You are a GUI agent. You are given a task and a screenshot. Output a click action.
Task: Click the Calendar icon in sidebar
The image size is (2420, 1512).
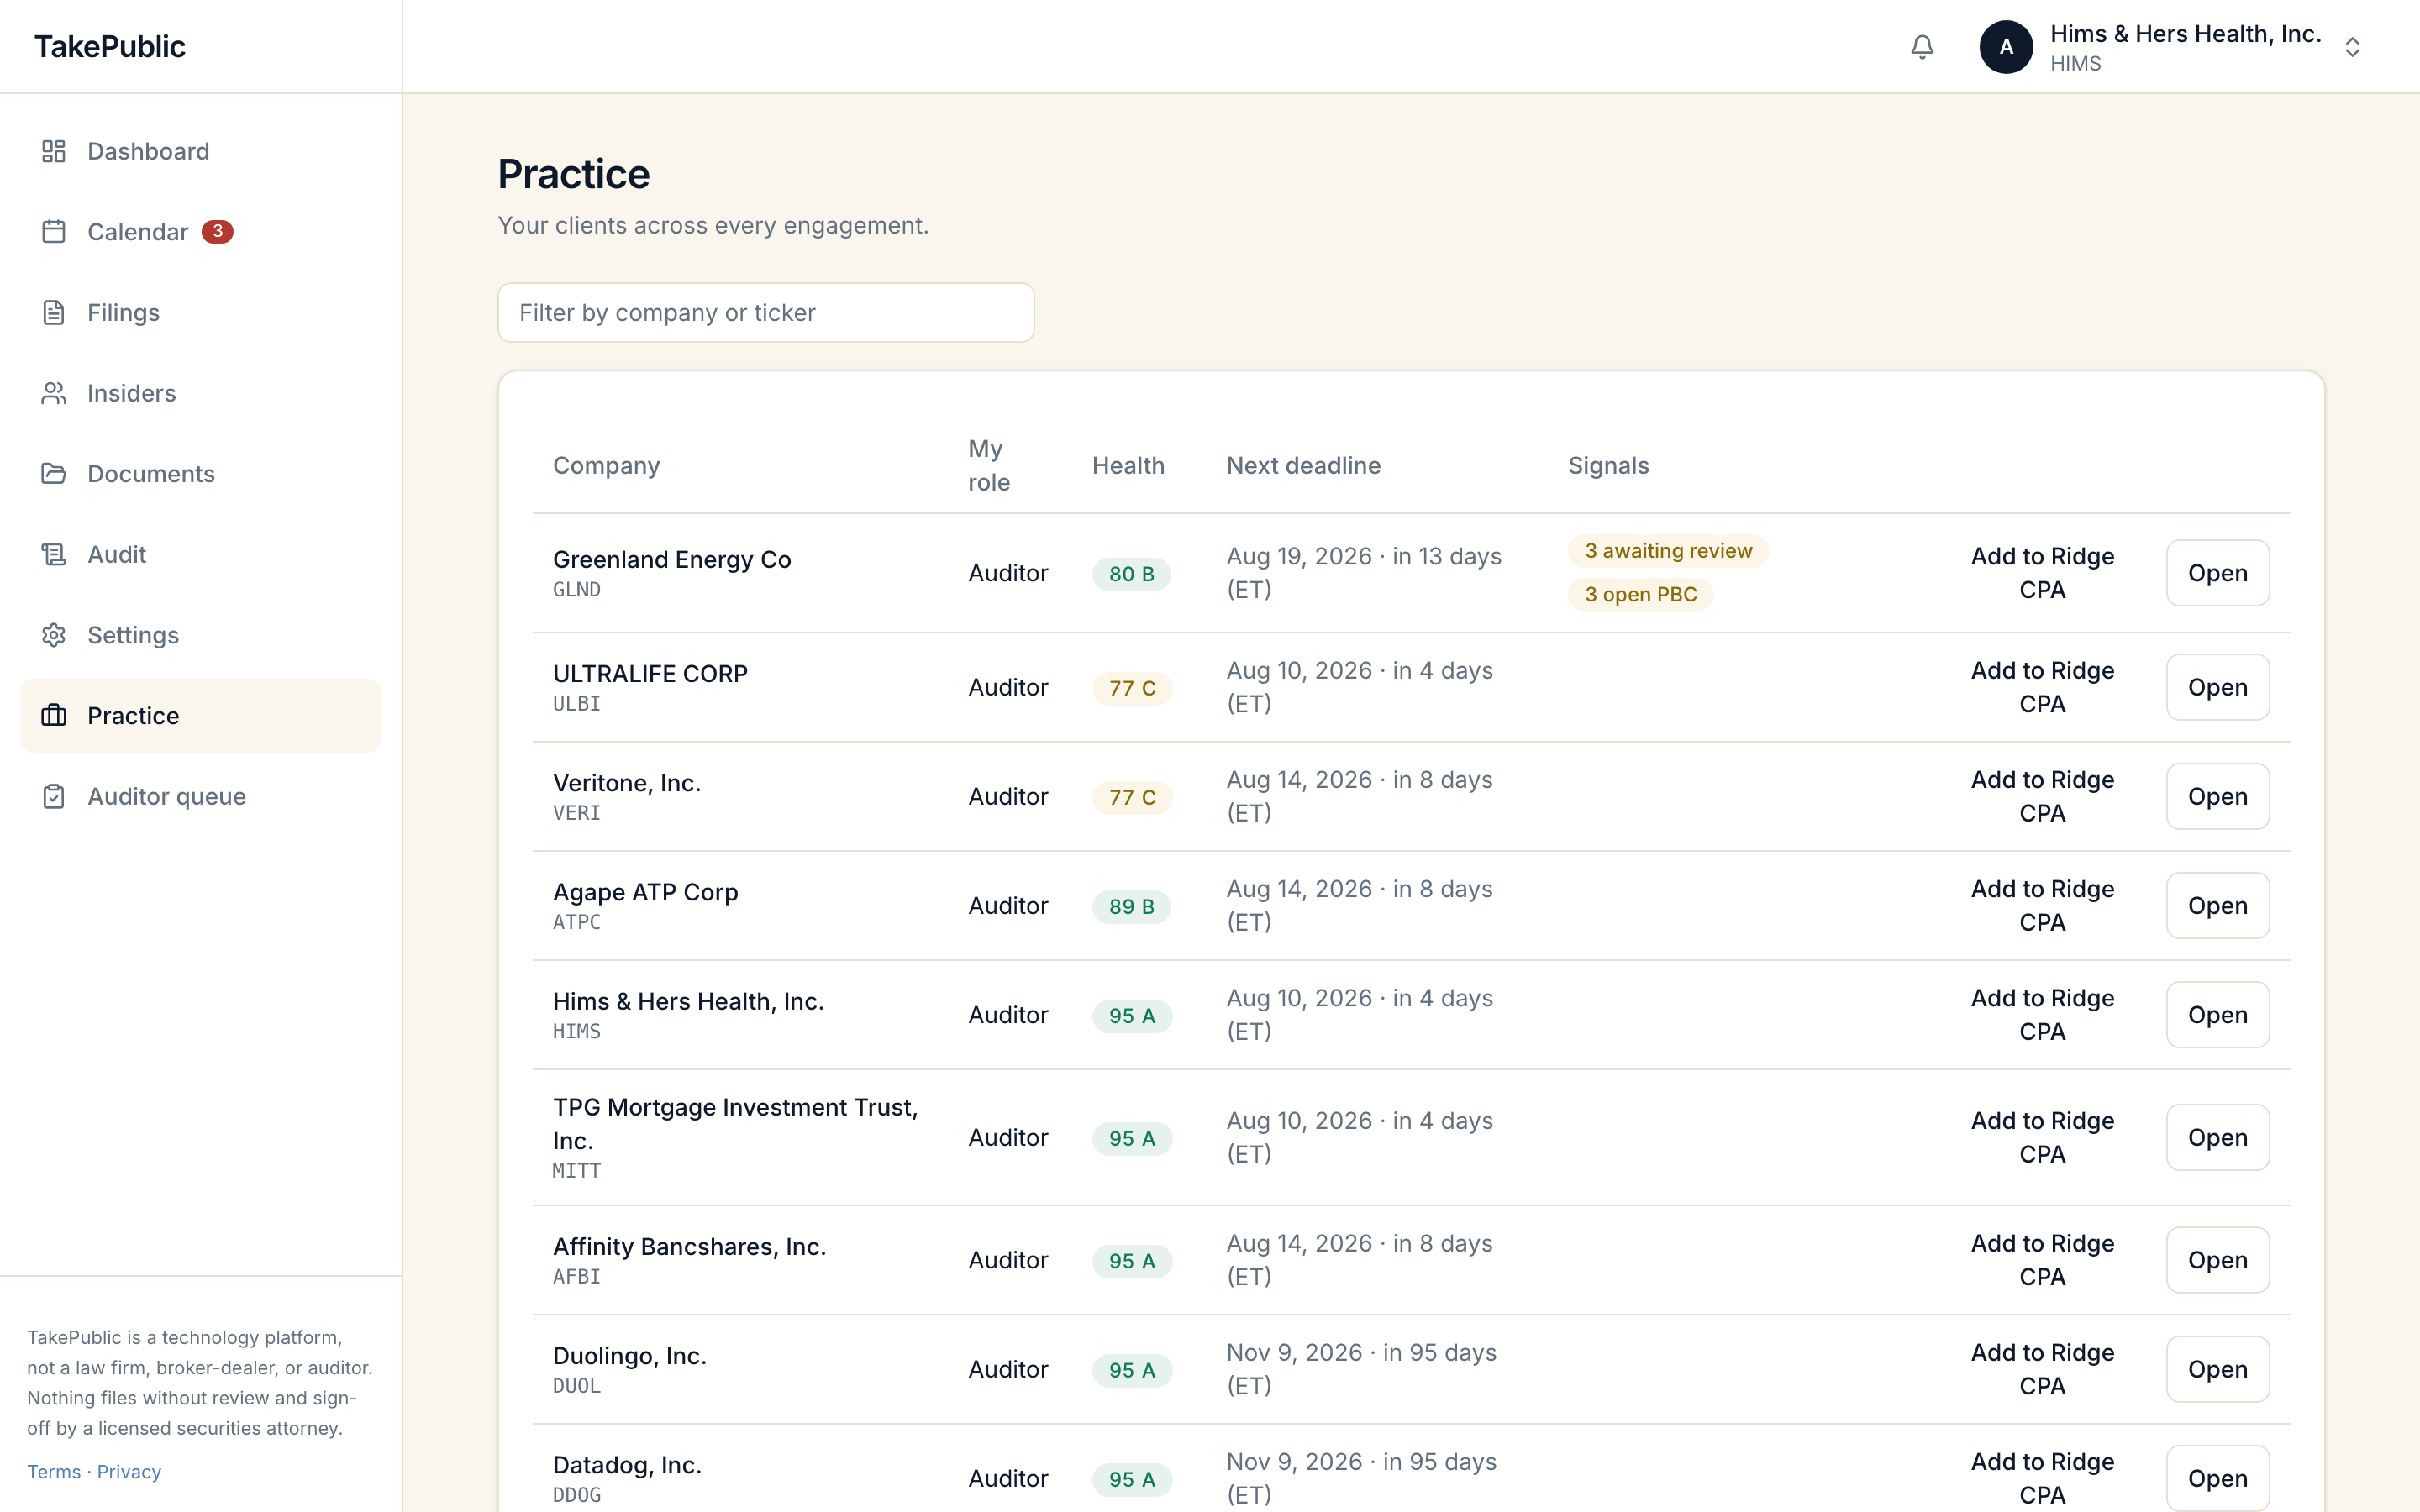pos(54,232)
